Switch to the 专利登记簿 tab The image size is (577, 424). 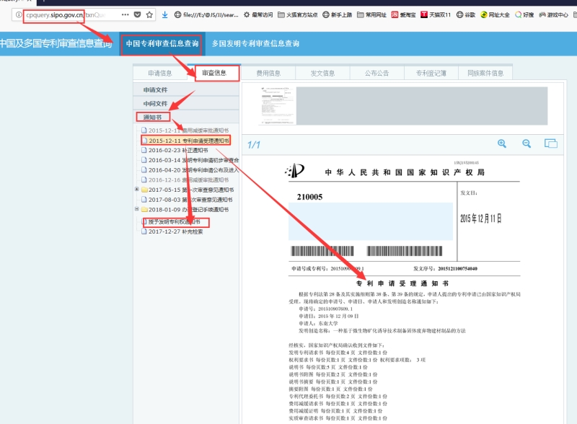click(431, 74)
